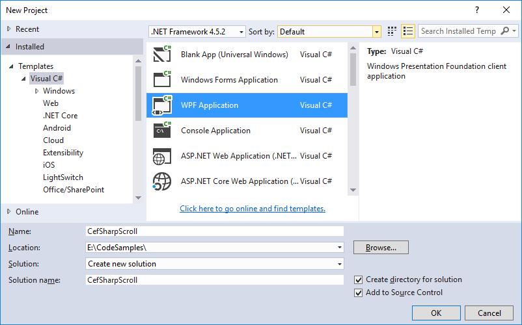
Task: Click the template list scroll down arrow
Action: tap(353, 190)
